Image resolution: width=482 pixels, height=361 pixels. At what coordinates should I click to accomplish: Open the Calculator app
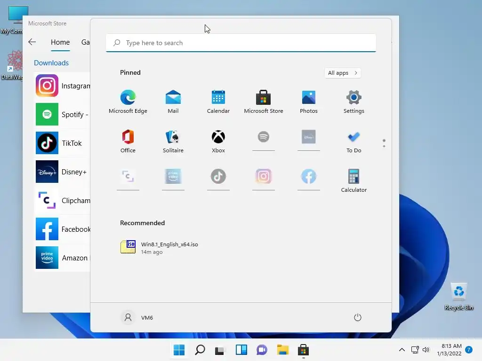pyautogui.click(x=354, y=180)
